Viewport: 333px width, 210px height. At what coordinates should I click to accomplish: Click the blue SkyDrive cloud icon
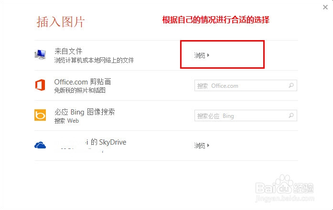click(x=40, y=145)
